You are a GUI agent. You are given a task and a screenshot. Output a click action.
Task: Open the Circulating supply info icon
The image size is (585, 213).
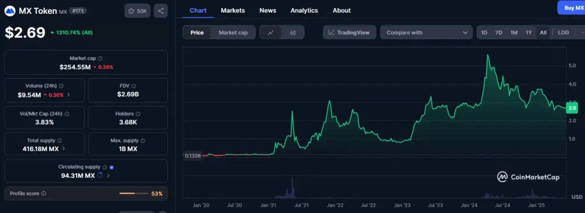105,167
